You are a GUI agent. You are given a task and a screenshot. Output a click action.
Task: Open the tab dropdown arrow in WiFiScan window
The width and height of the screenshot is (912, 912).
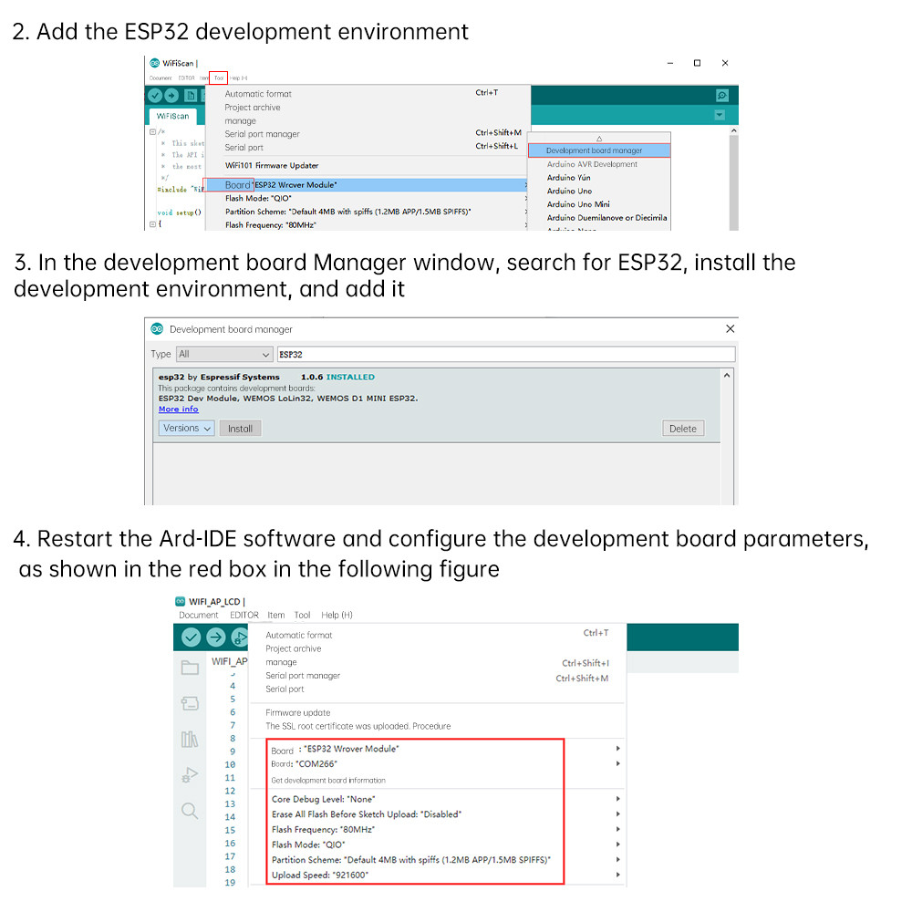720,115
